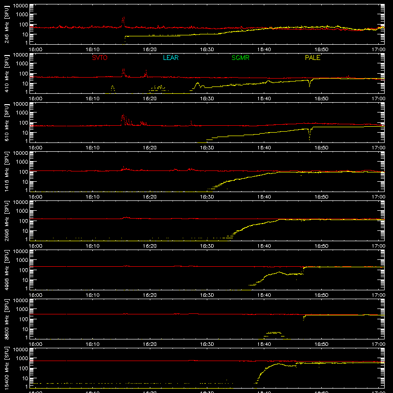Screen dimensions: 393x393
Task: Select the 1415 MHz [SFU] axis label
Action: click(x=7, y=172)
